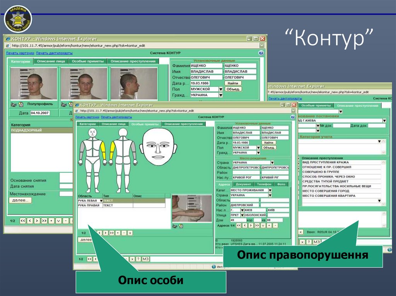The height and width of the screenshot is (296, 396).
Task: Open Улица ПРКТ type dropdown
Action: click(242, 215)
